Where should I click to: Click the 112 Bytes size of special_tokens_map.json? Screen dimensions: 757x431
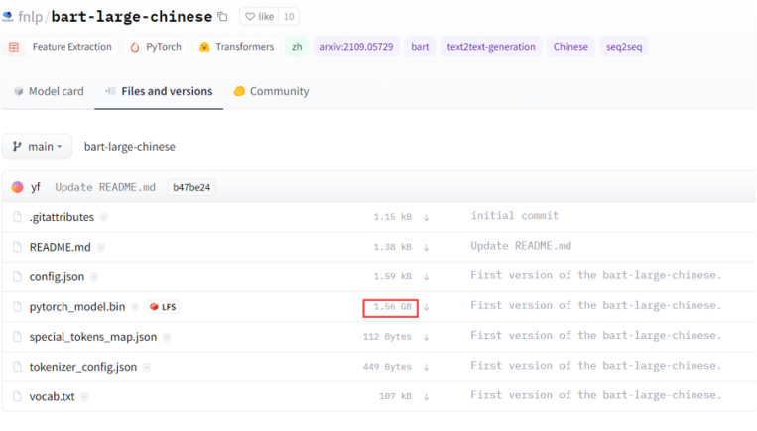point(387,337)
